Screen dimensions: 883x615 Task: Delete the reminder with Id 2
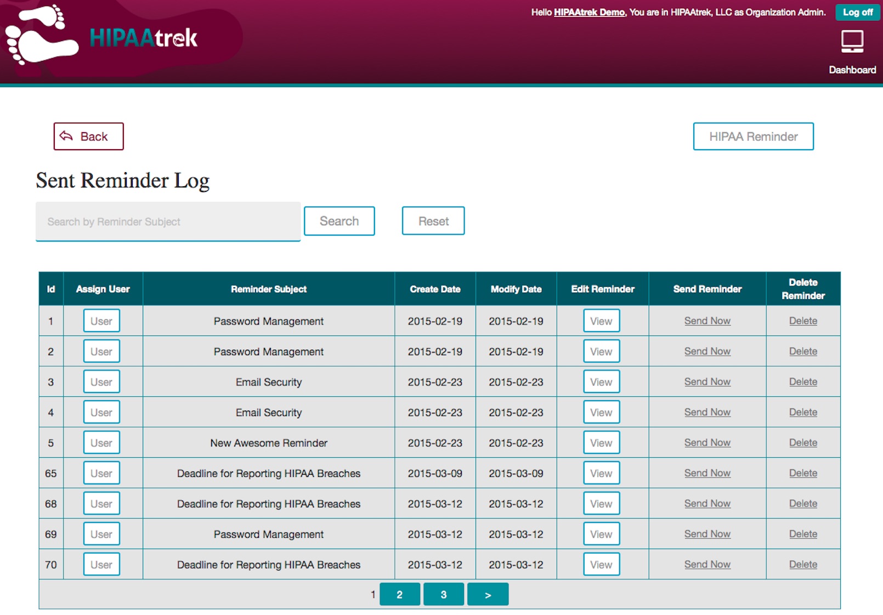[803, 351]
